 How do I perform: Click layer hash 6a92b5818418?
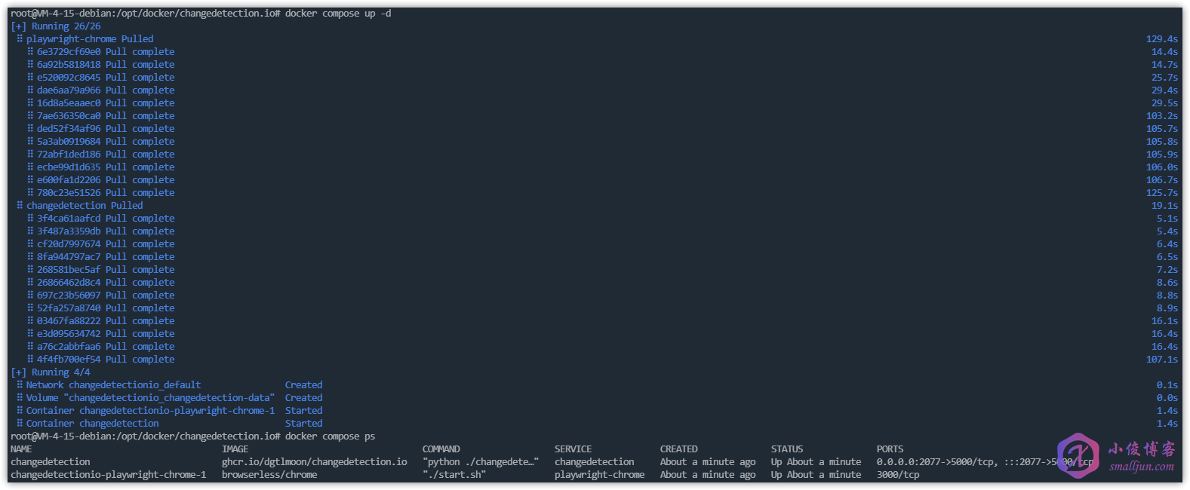69,65
